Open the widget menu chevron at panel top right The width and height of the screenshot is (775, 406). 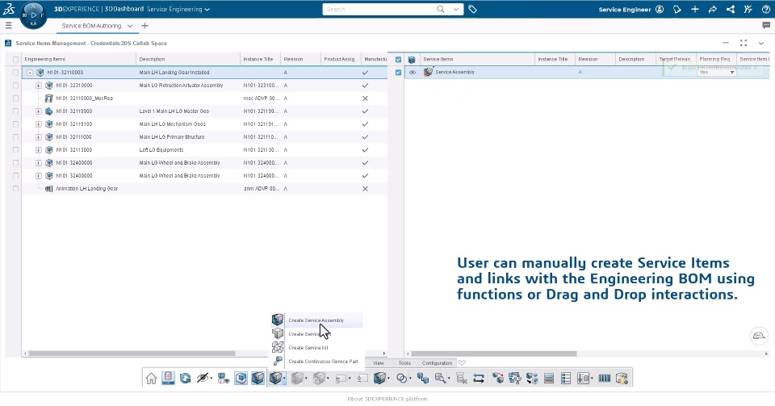point(761,43)
